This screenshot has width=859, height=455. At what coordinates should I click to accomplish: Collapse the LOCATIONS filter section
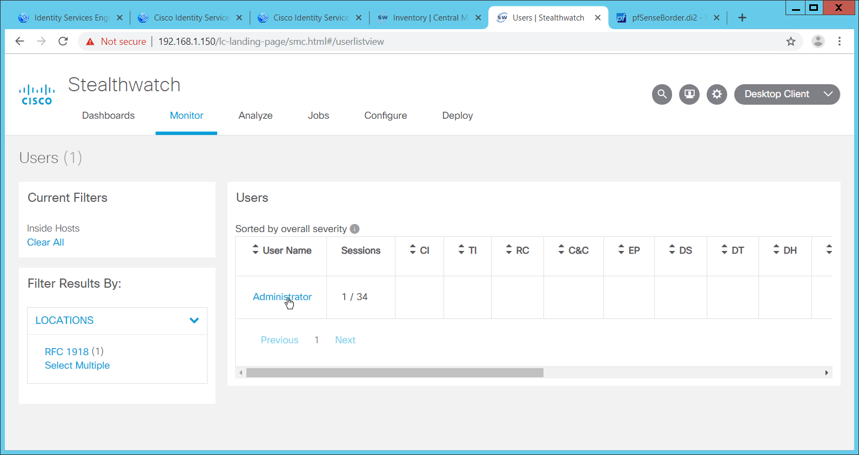194,321
